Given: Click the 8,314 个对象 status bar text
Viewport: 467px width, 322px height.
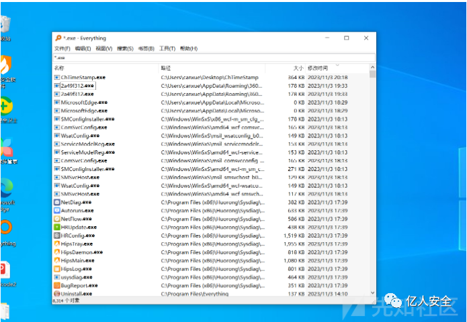Looking at the screenshot, I should [x=66, y=301].
